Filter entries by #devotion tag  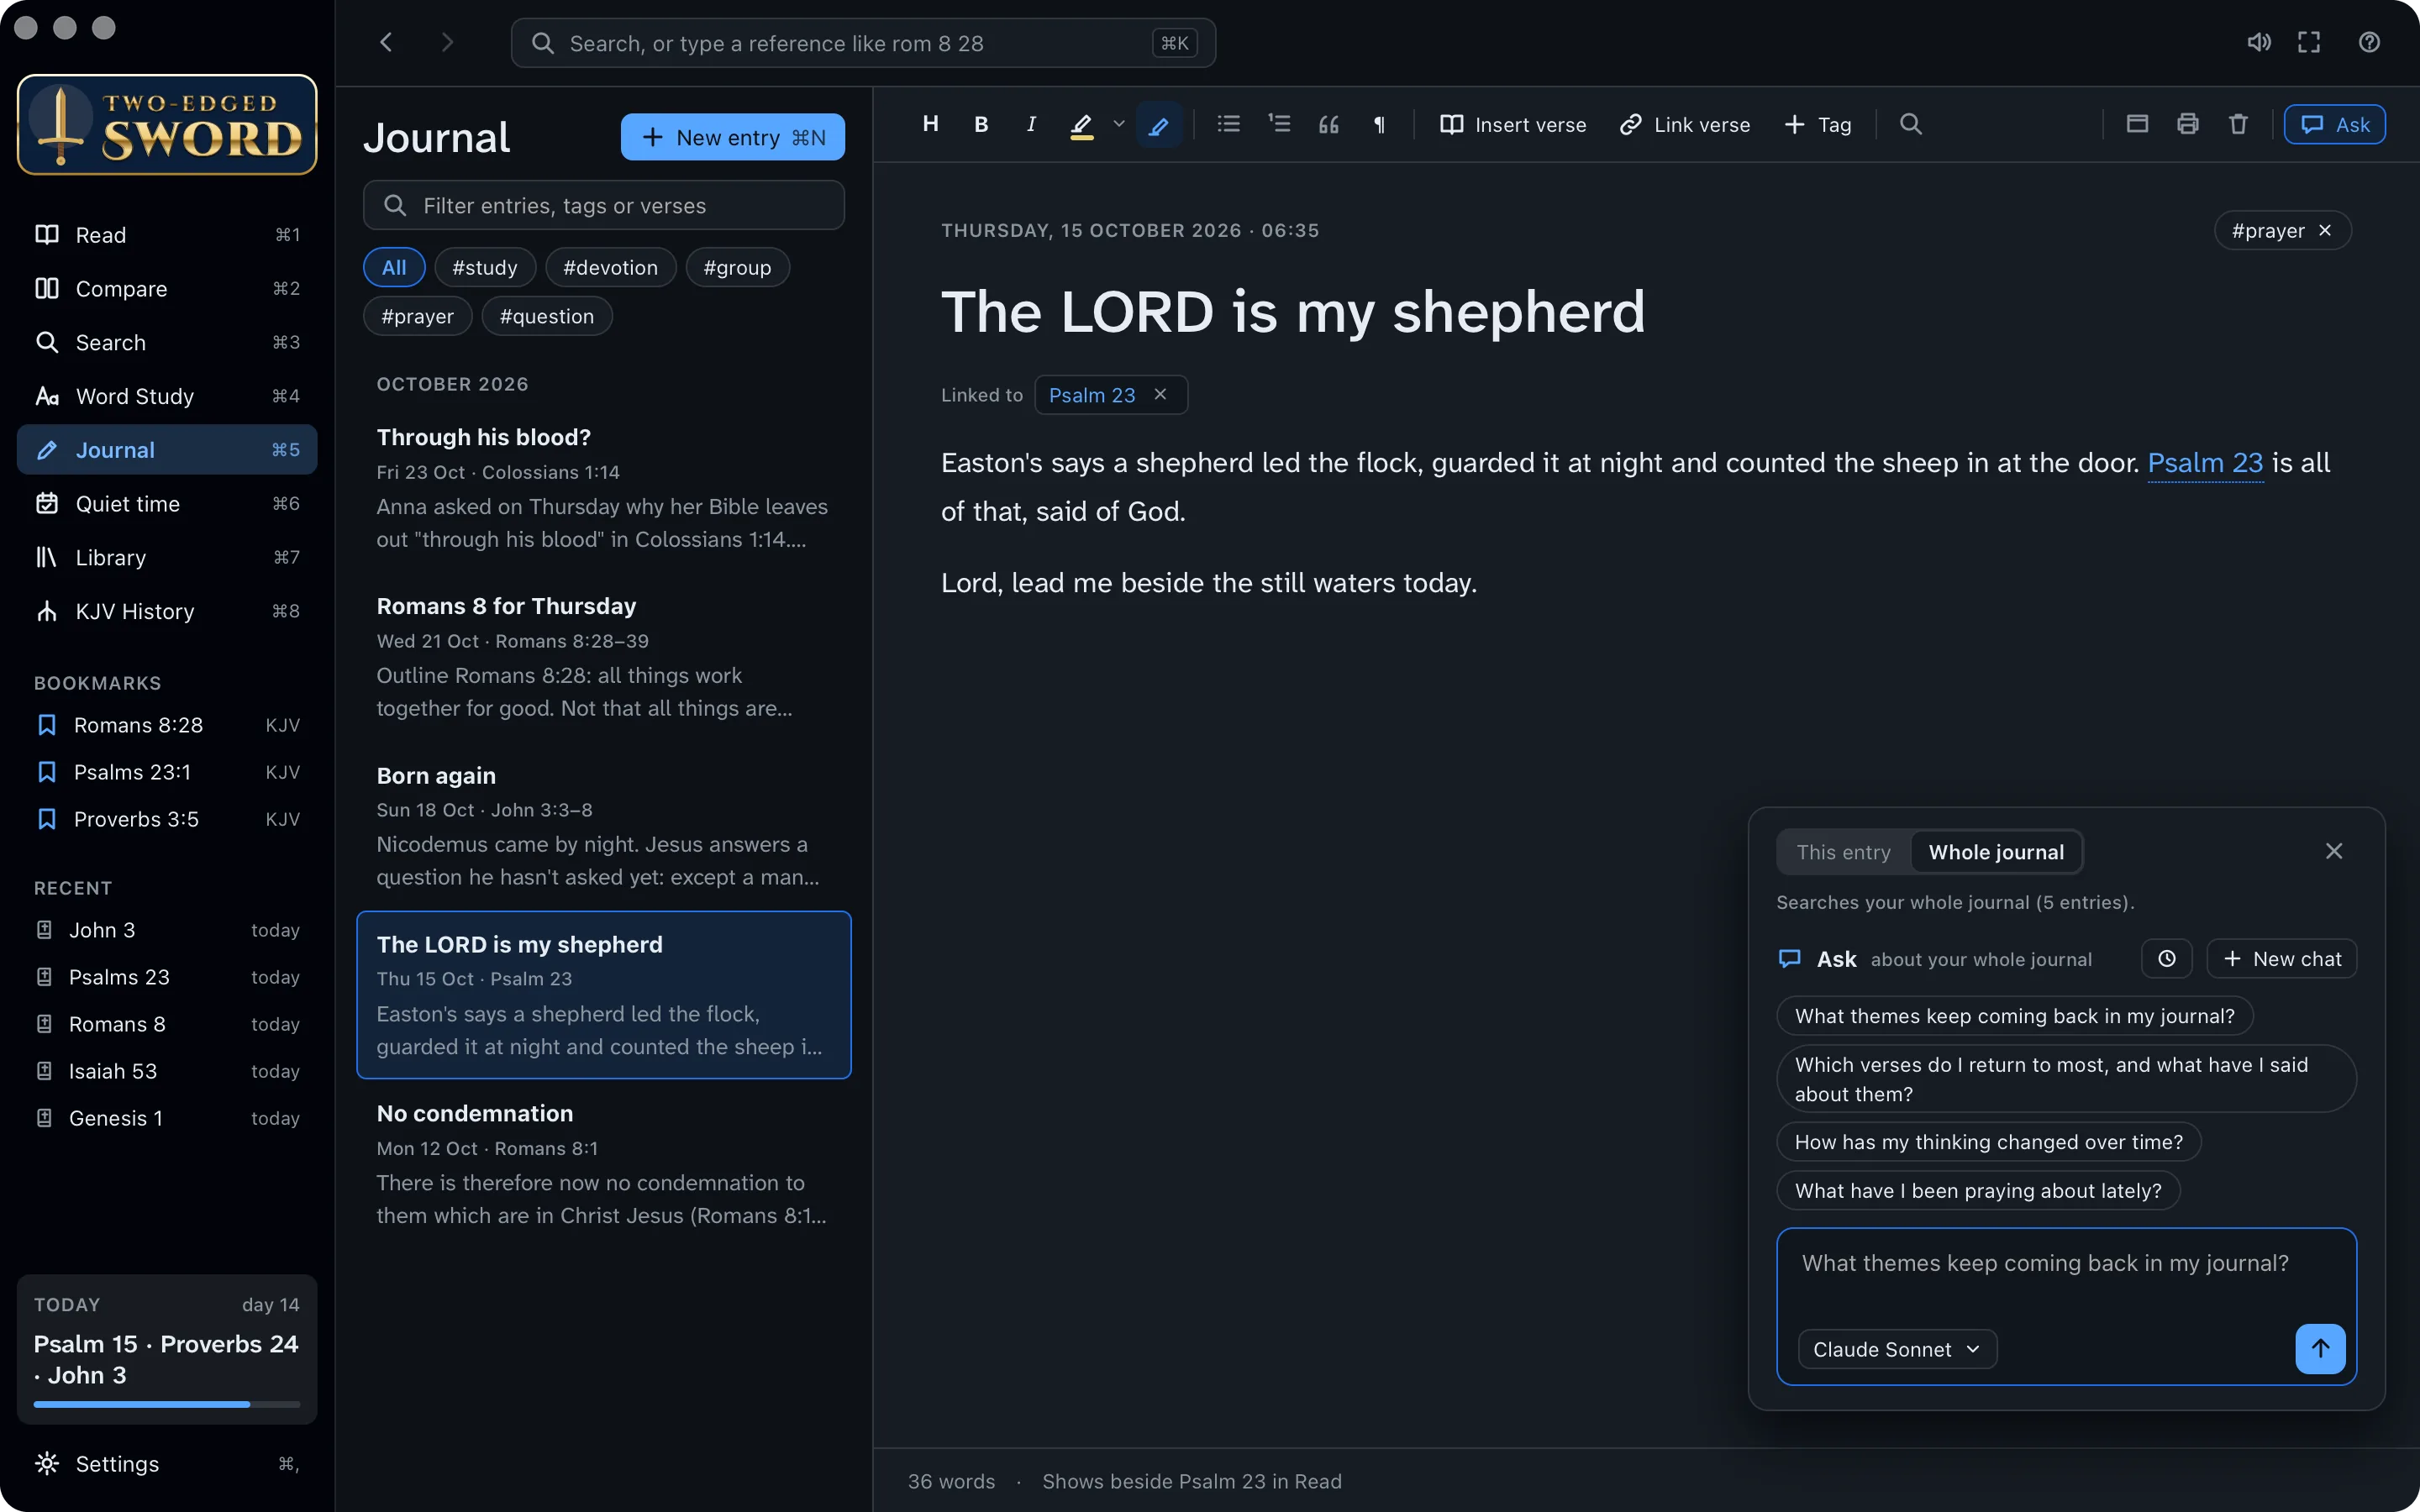pos(610,267)
